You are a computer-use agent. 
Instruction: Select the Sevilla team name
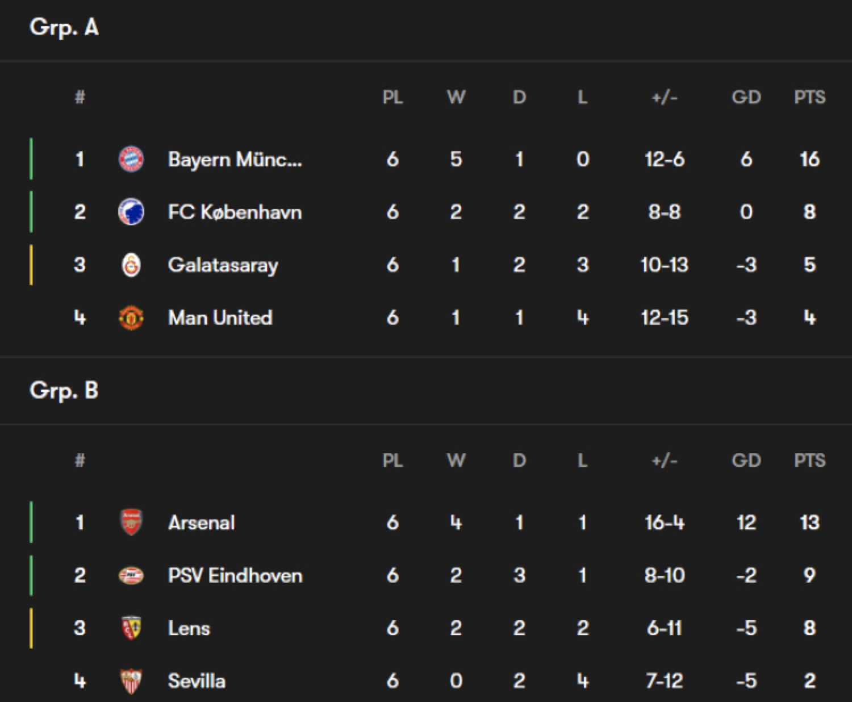tap(197, 681)
